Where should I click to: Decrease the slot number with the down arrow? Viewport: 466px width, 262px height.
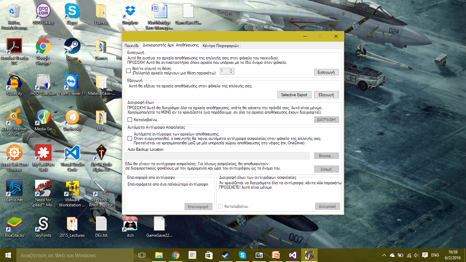coord(232,73)
